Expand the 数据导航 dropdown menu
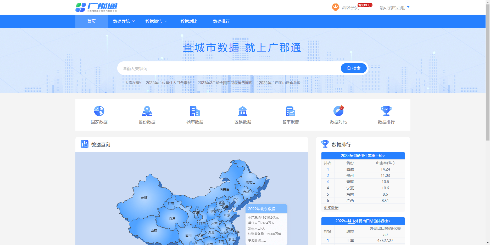The image size is (490, 245). click(x=124, y=21)
